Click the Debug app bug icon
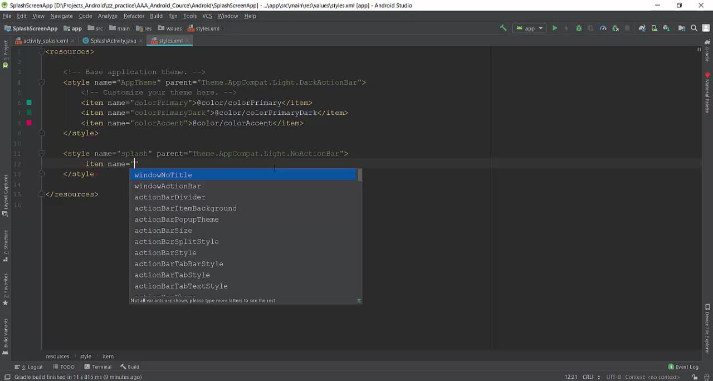The height and width of the screenshot is (381, 713). (x=579, y=28)
